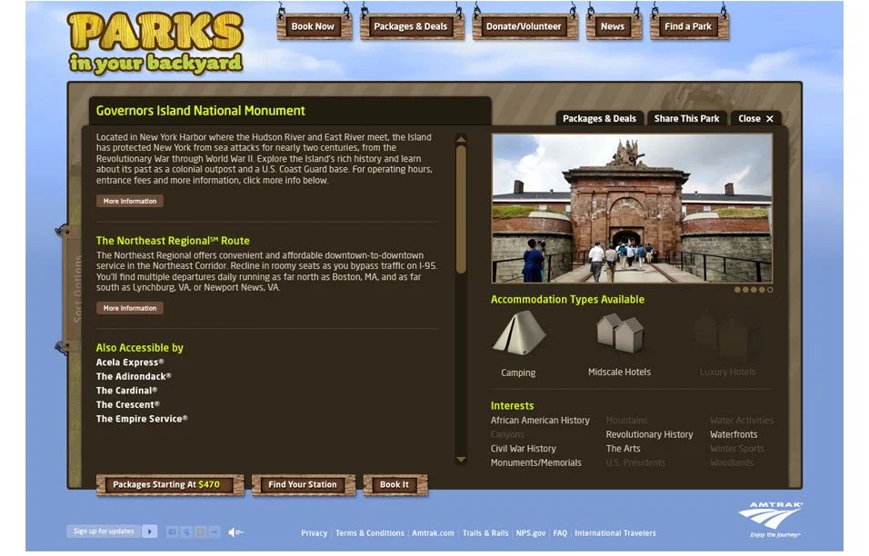Open The Empire Service route link
Screen dimensions: 869x556
(142, 419)
